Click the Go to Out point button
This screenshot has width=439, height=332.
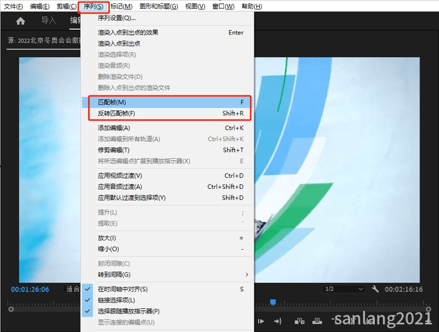[278, 321]
